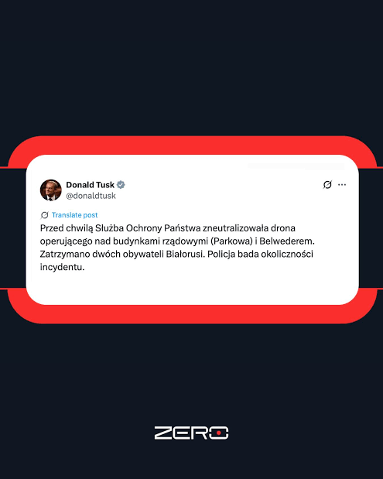The height and width of the screenshot is (479, 383).
Task: Click the word 'incydentu.' ending the post
Action: coord(62,267)
